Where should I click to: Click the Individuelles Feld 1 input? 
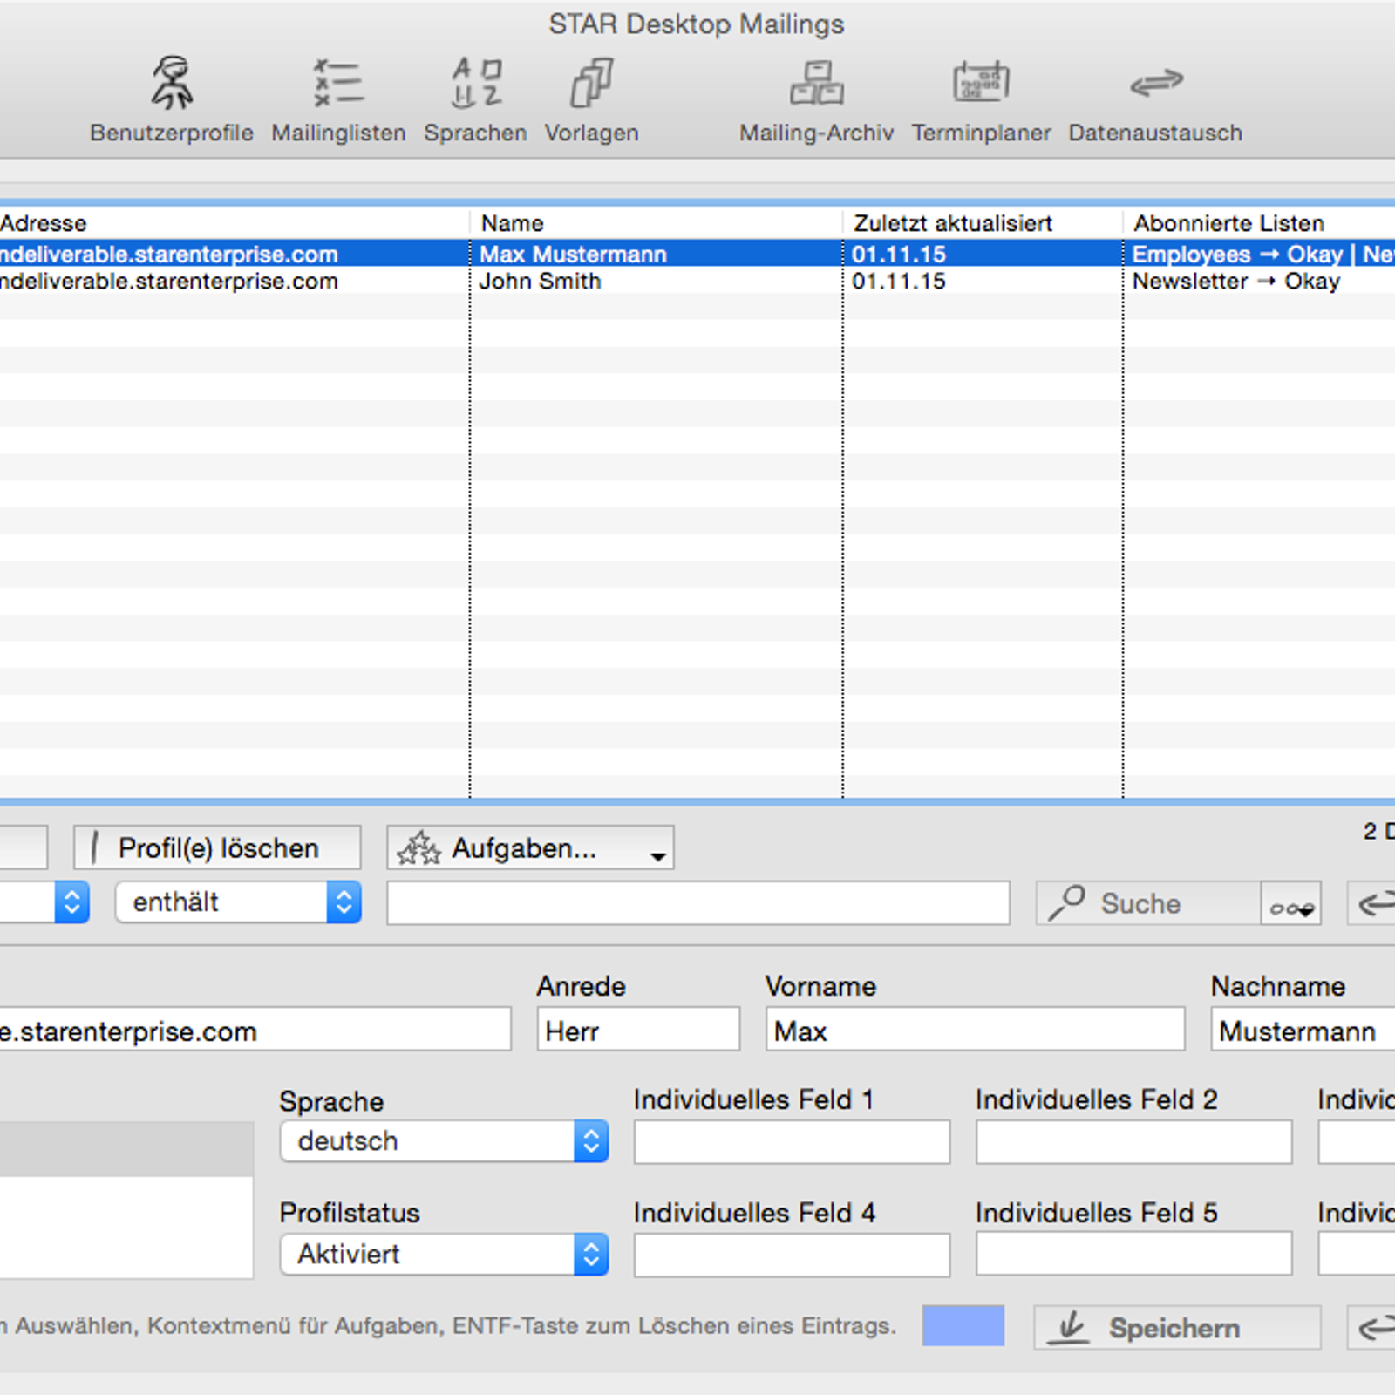click(x=792, y=1142)
